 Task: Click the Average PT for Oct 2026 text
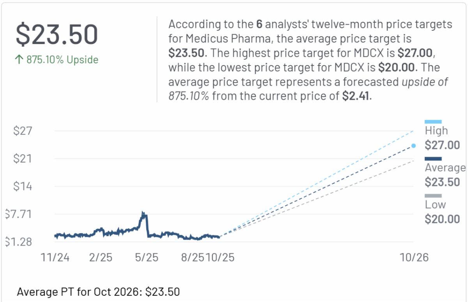(x=99, y=291)
